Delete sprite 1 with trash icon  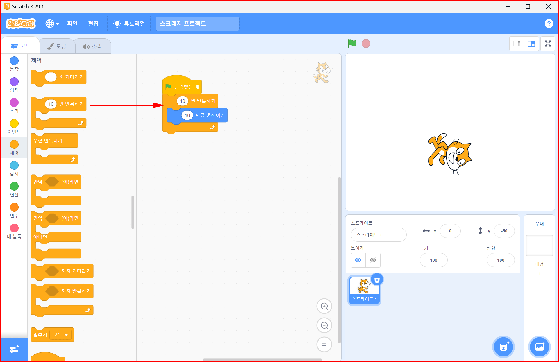[377, 280]
